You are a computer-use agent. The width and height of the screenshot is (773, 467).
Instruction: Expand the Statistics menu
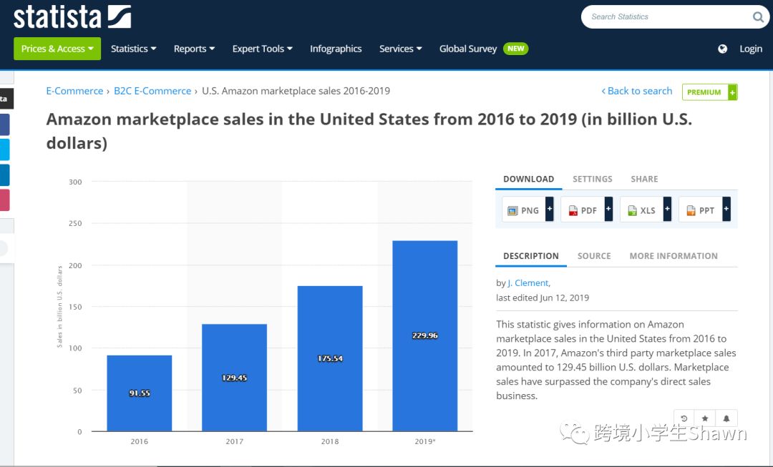click(134, 49)
